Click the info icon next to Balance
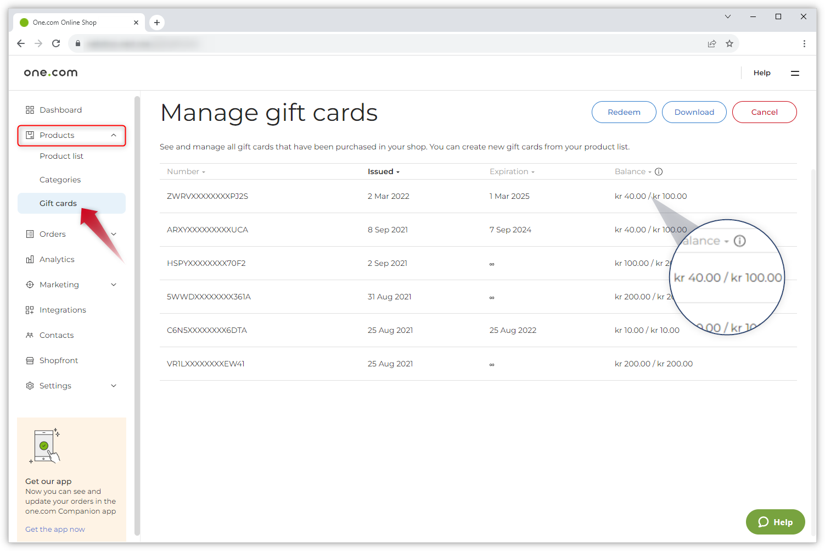 pyautogui.click(x=658, y=171)
